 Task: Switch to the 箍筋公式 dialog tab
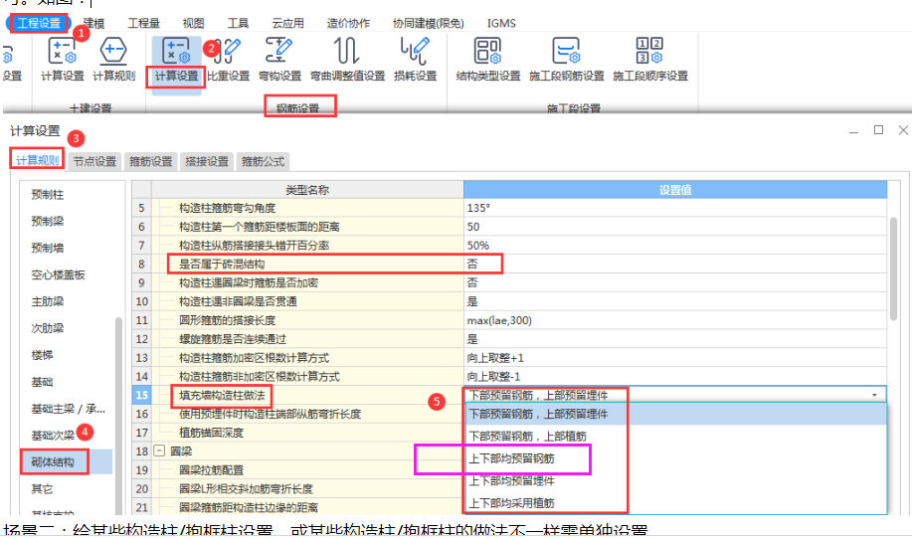click(263, 162)
